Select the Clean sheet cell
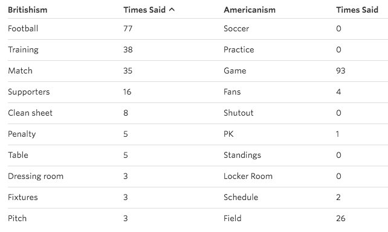Image resolution: width=388 pixels, height=232 pixels. pos(30,113)
